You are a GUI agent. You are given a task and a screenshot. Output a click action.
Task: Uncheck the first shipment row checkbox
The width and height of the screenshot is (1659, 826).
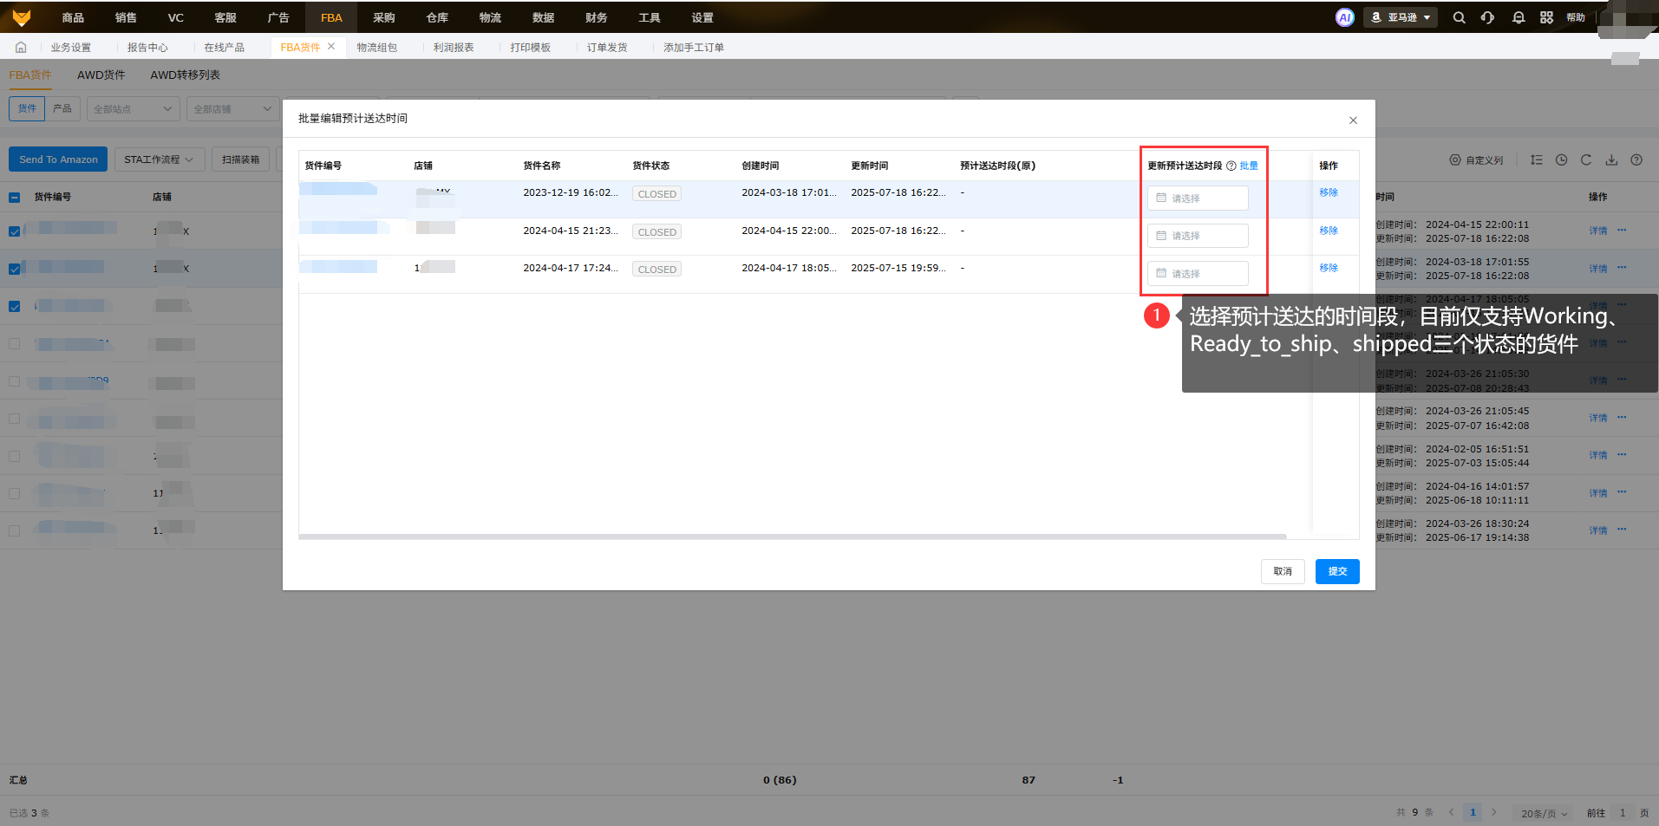click(15, 231)
